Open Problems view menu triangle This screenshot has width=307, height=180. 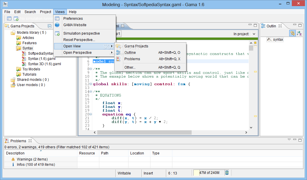click(289, 140)
